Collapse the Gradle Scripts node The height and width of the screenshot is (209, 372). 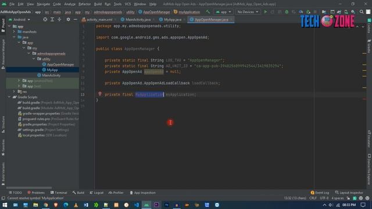point(9,97)
